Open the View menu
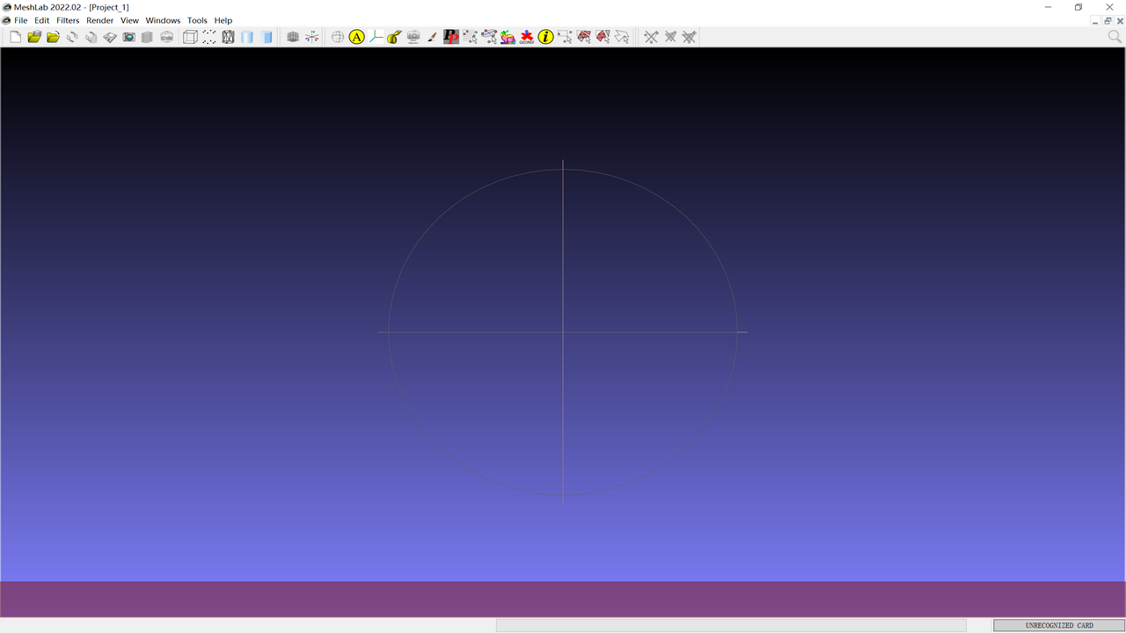 [130, 20]
